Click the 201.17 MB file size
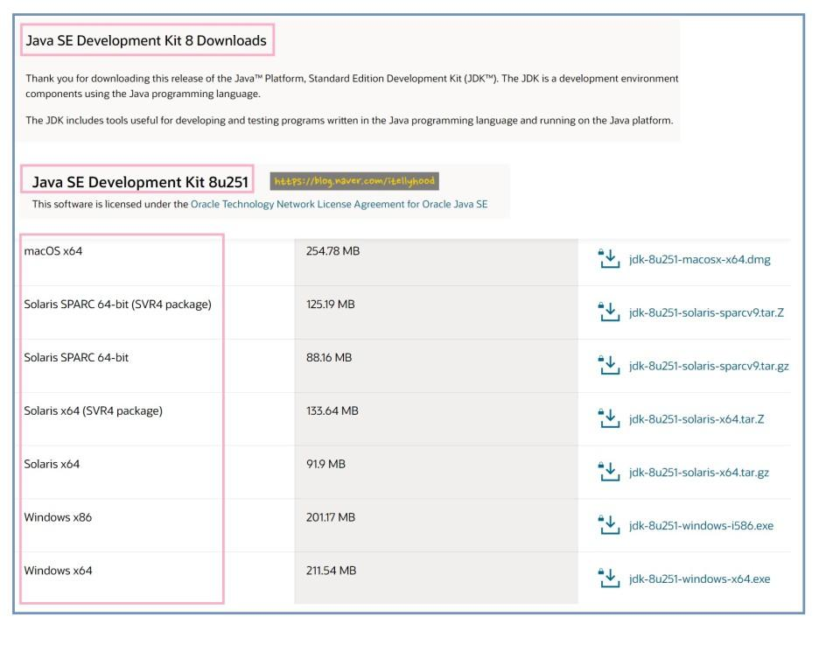 (331, 517)
